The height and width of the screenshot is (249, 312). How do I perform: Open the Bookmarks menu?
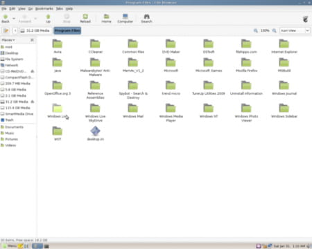(x=44, y=8)
